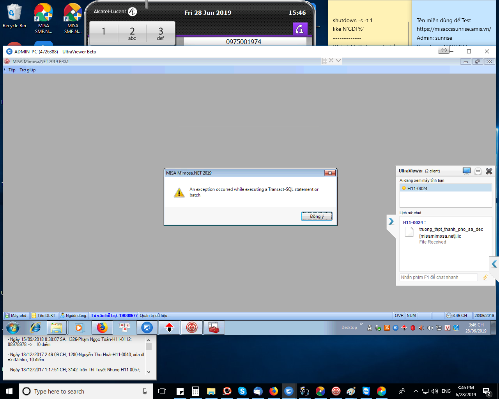Open Firefox on remote taskbar

tap(102, 328)
